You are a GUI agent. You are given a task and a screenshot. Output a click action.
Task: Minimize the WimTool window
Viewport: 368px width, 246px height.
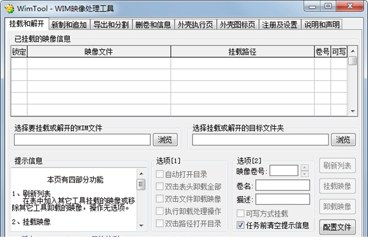point(312,6)
